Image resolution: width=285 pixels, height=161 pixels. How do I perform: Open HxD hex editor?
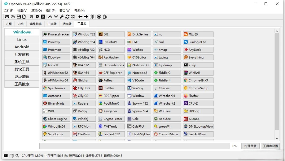139,42
